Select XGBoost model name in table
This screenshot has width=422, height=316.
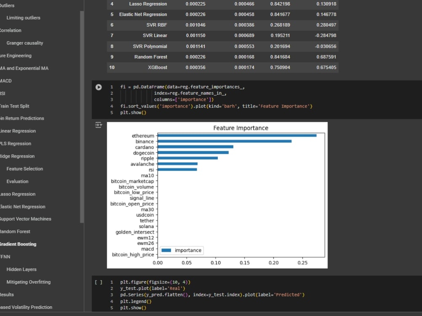[x=157, y=67]
